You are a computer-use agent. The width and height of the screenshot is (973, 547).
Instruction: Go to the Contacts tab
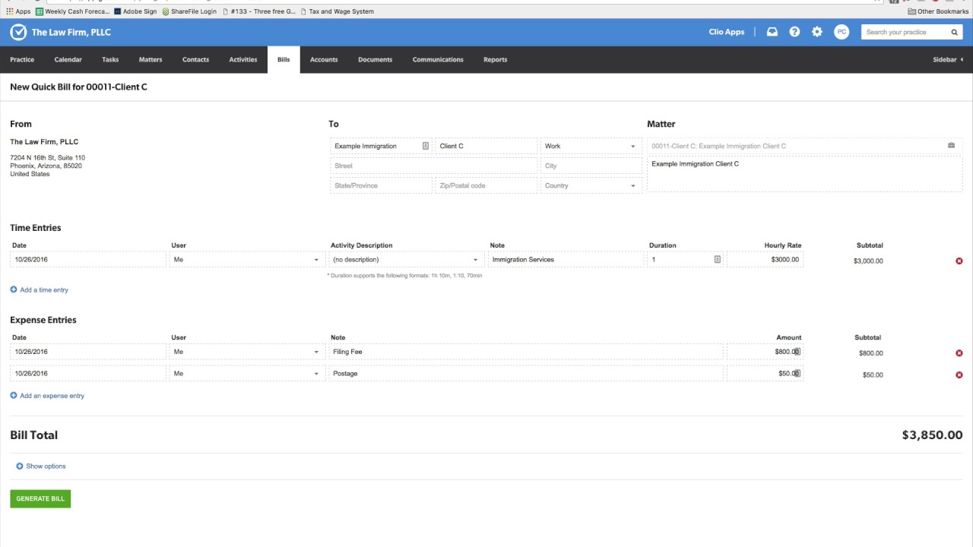click(x=195, y=59)
